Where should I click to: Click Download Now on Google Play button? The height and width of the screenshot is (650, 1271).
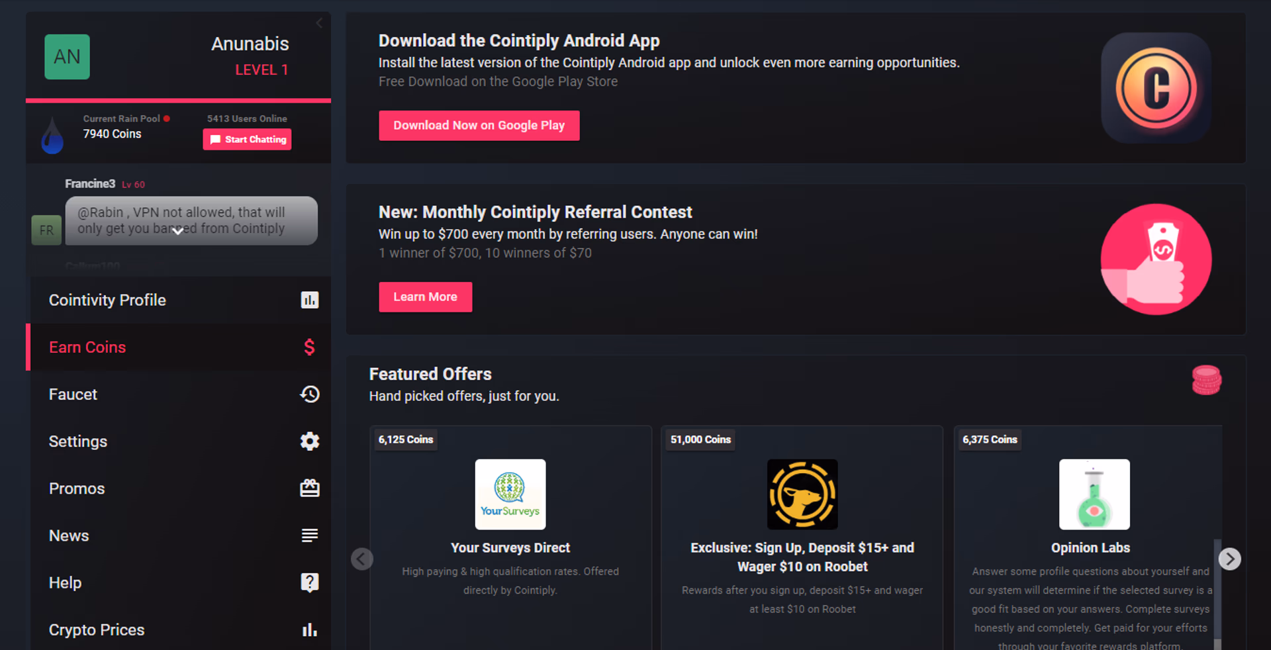479,125
